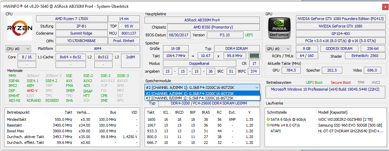
Task: Click the memory clock 1064.7 MHz field
Action: point(175,56)
